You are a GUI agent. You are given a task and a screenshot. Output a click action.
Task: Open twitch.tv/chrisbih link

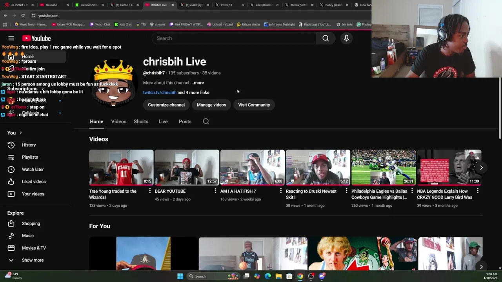coord(160,92)
